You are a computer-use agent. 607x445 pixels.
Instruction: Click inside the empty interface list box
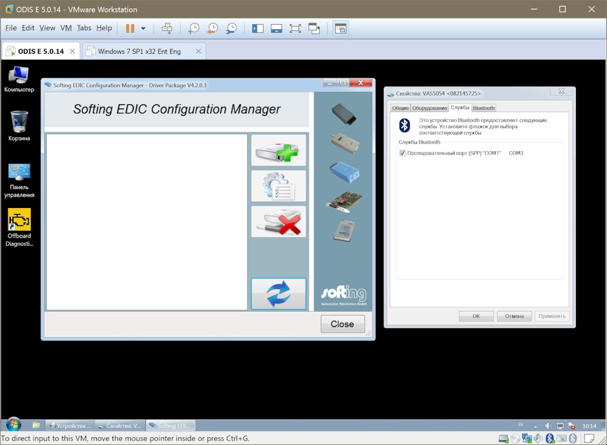(147, 222)
